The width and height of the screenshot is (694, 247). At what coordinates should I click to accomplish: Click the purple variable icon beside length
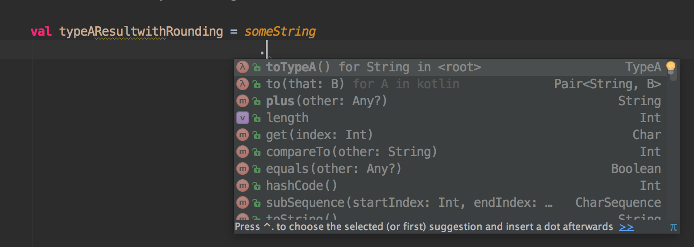[x=242, y=118]
